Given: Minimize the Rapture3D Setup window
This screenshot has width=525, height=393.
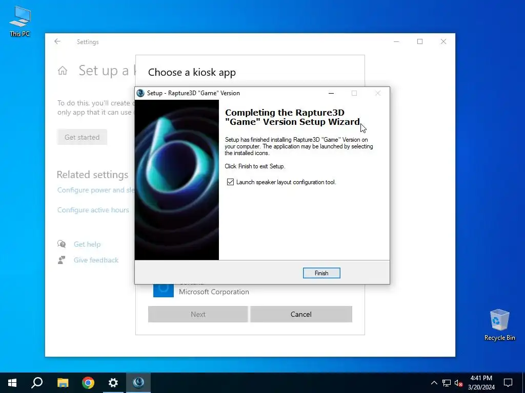Looking at the screenshot, I should click(x=331, y=93).
